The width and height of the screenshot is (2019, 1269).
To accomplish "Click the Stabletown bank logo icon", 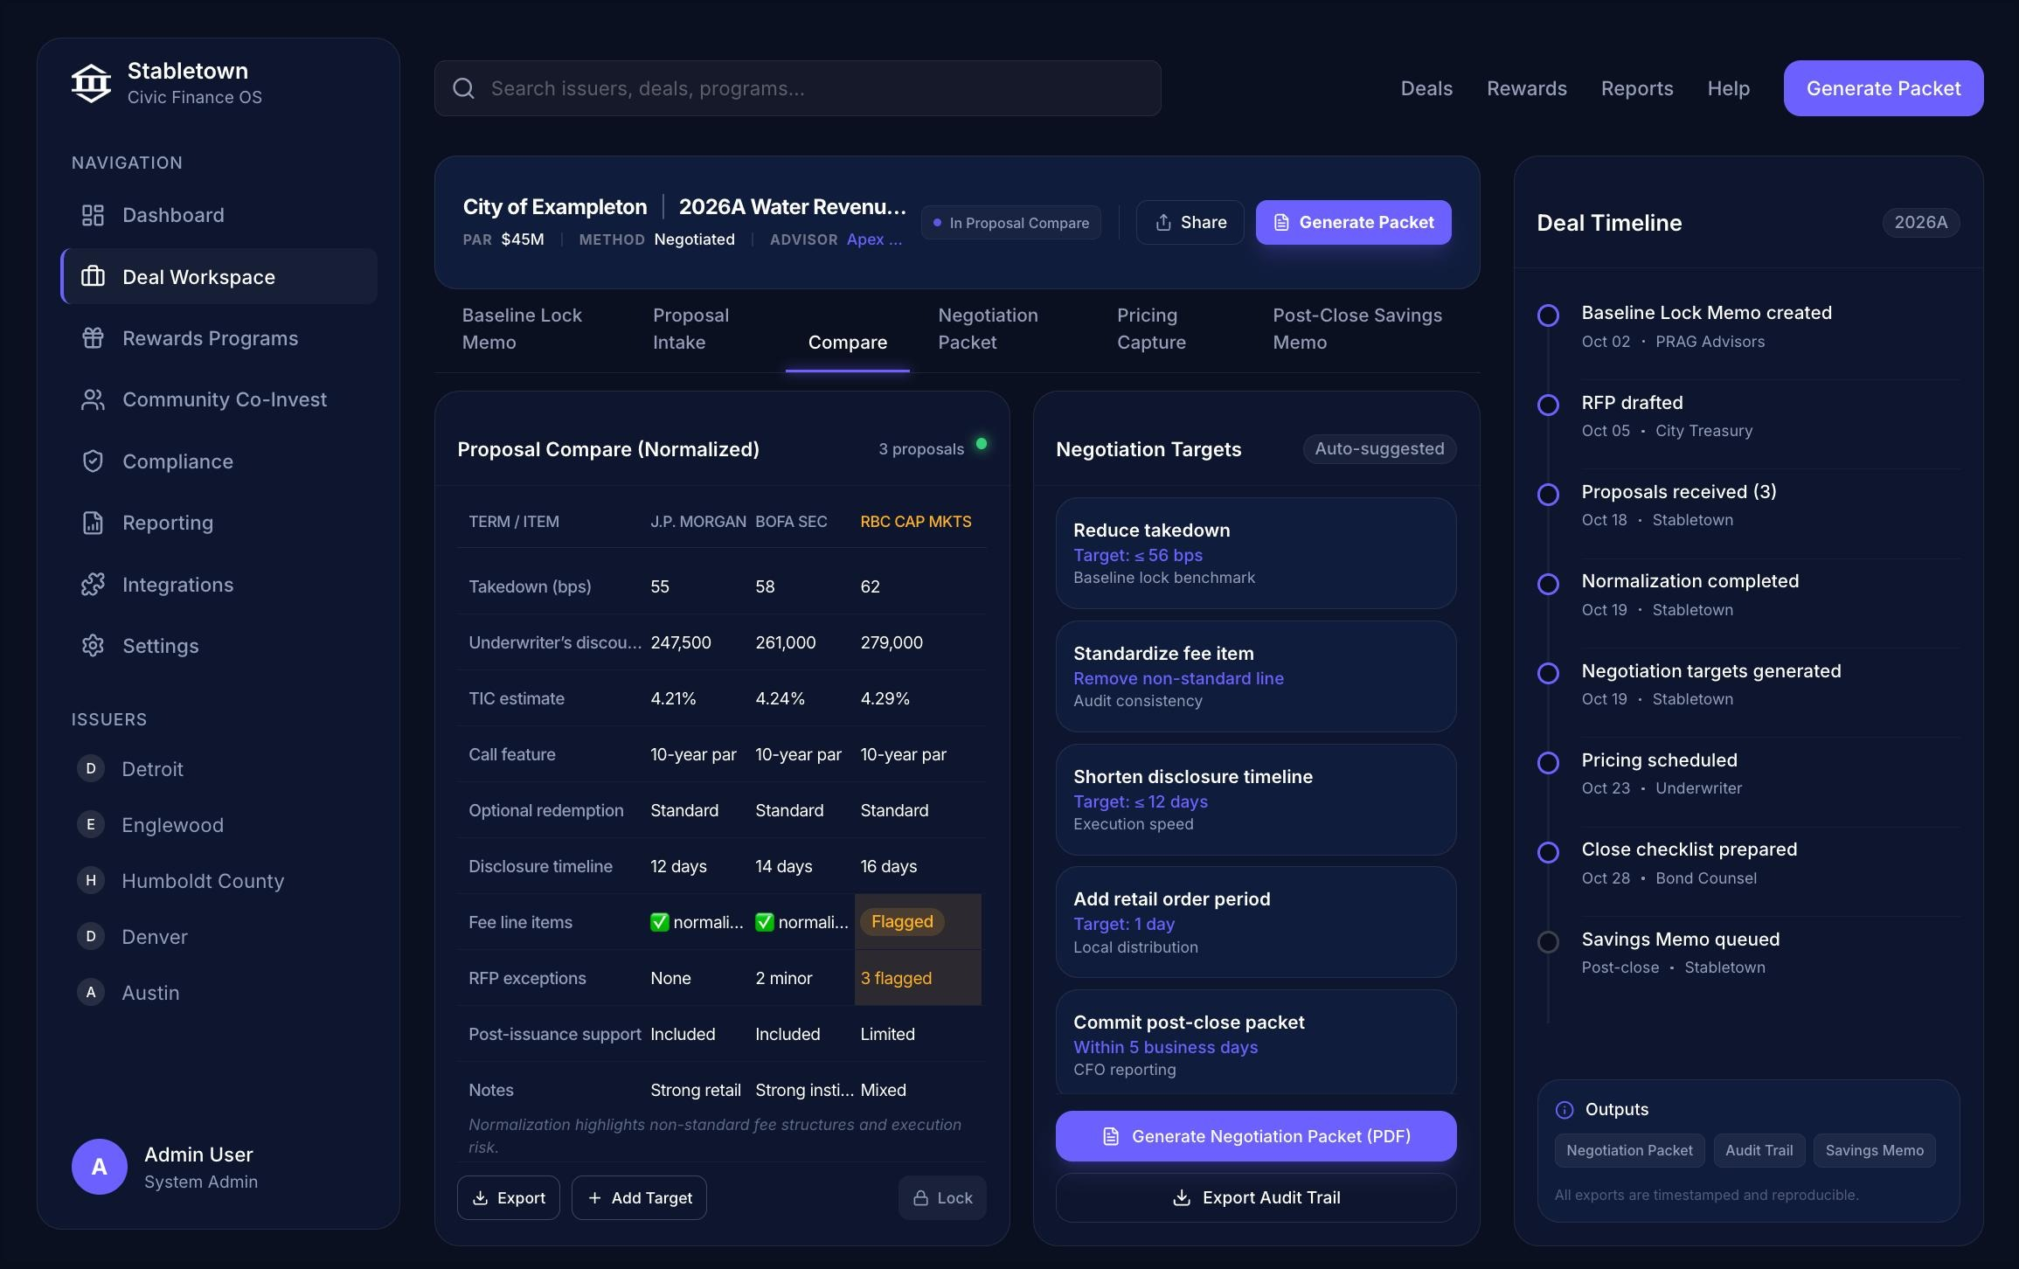I will pos(91,83).
